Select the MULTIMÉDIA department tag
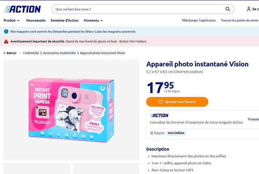Screen dimensions: 259x174 pos(176,133)
